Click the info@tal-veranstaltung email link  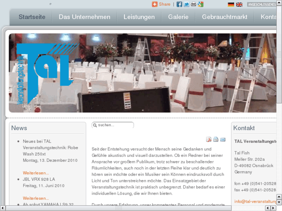(x=255, y=201)
